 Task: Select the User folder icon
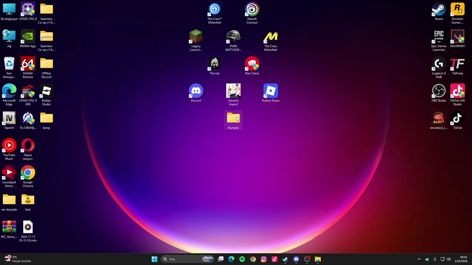click(x=28, y=203)
